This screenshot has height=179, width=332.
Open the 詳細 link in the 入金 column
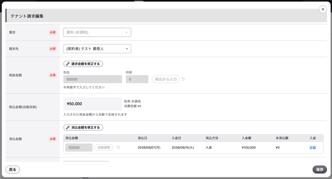click(313, 147)
